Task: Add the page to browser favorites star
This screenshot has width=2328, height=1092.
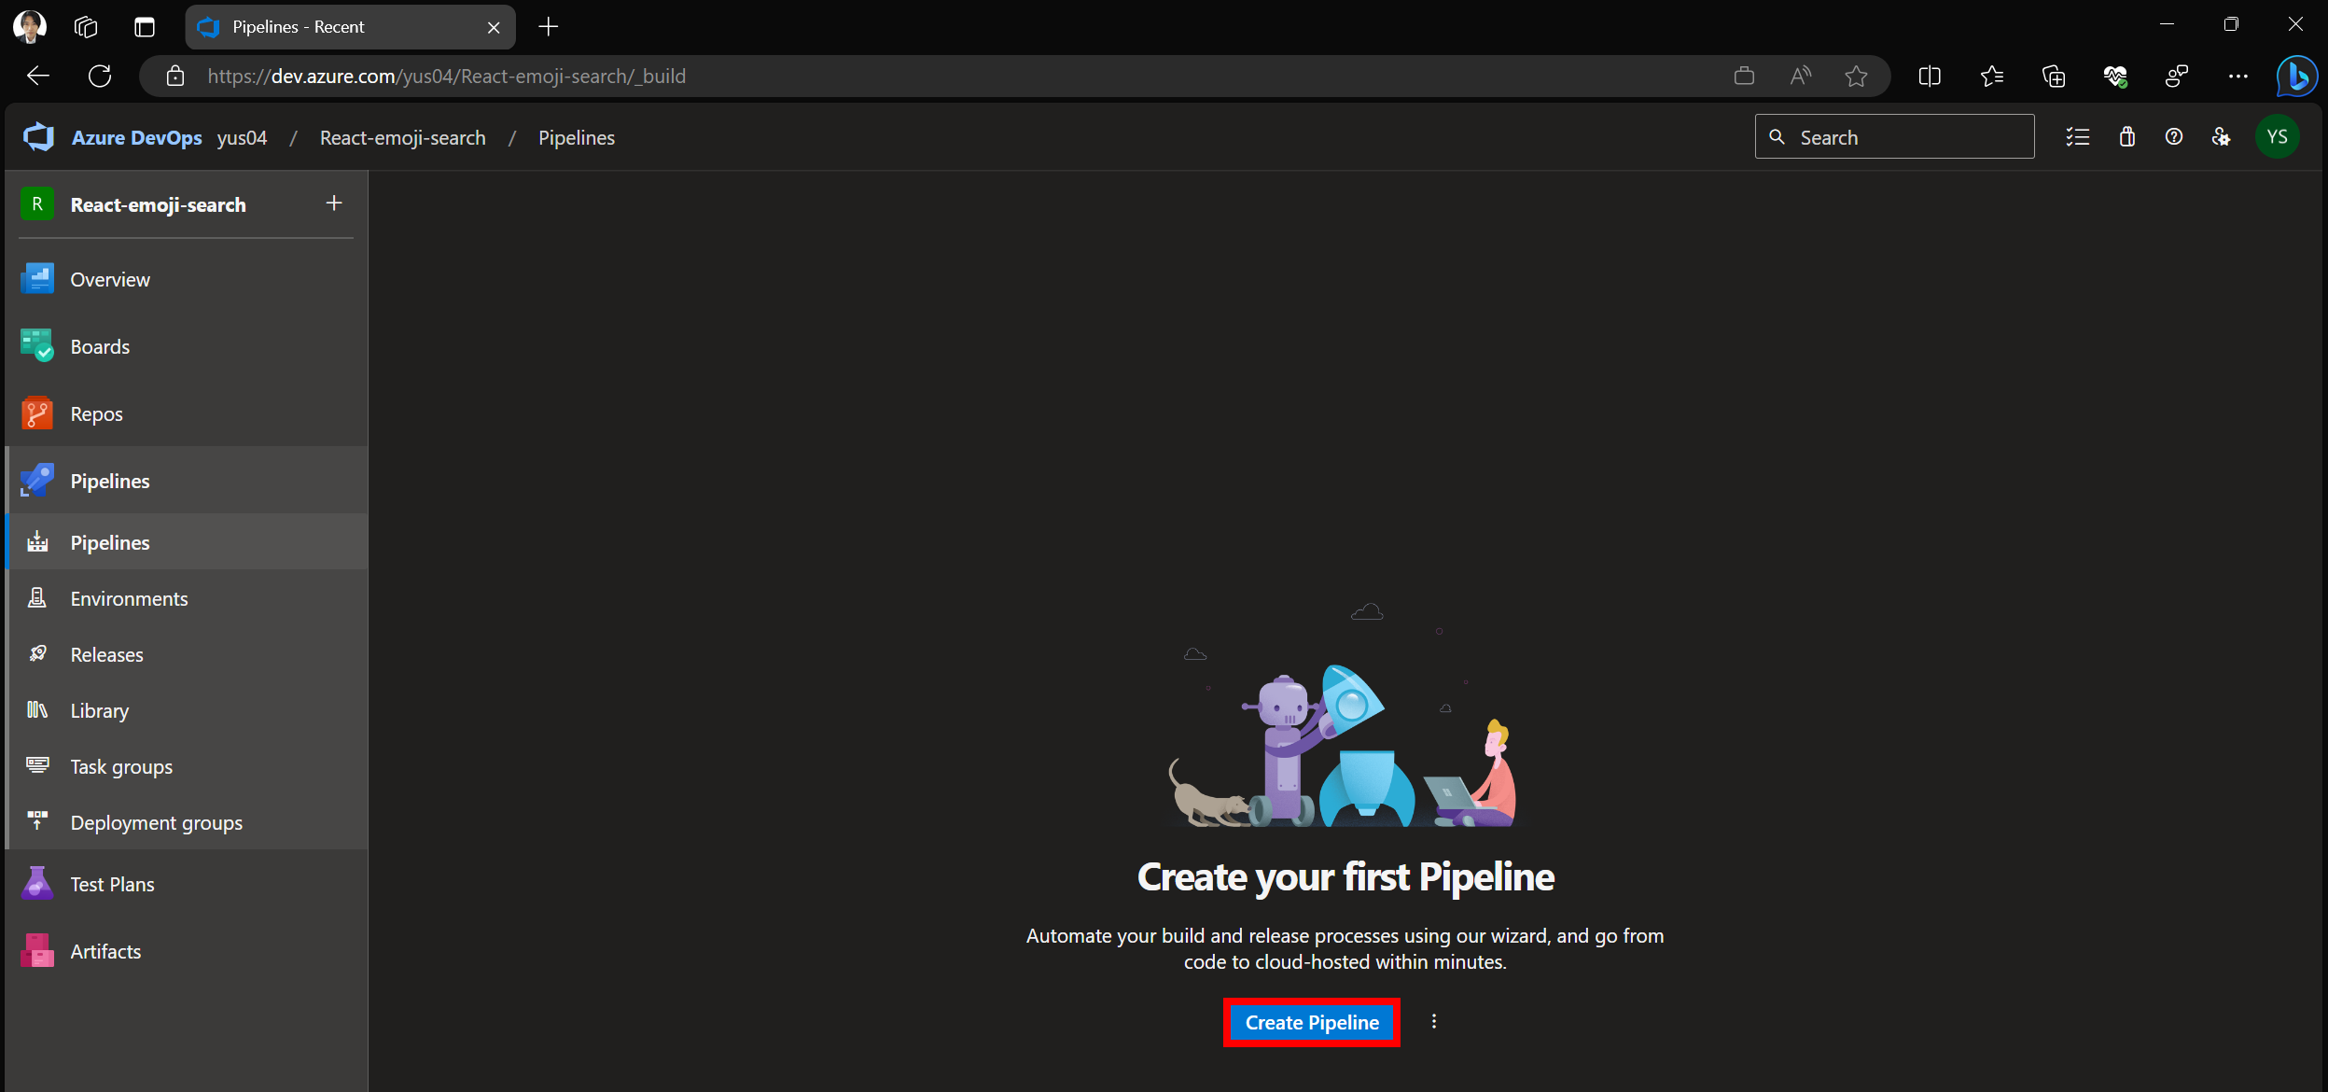Action: (x=1856, y=77)
